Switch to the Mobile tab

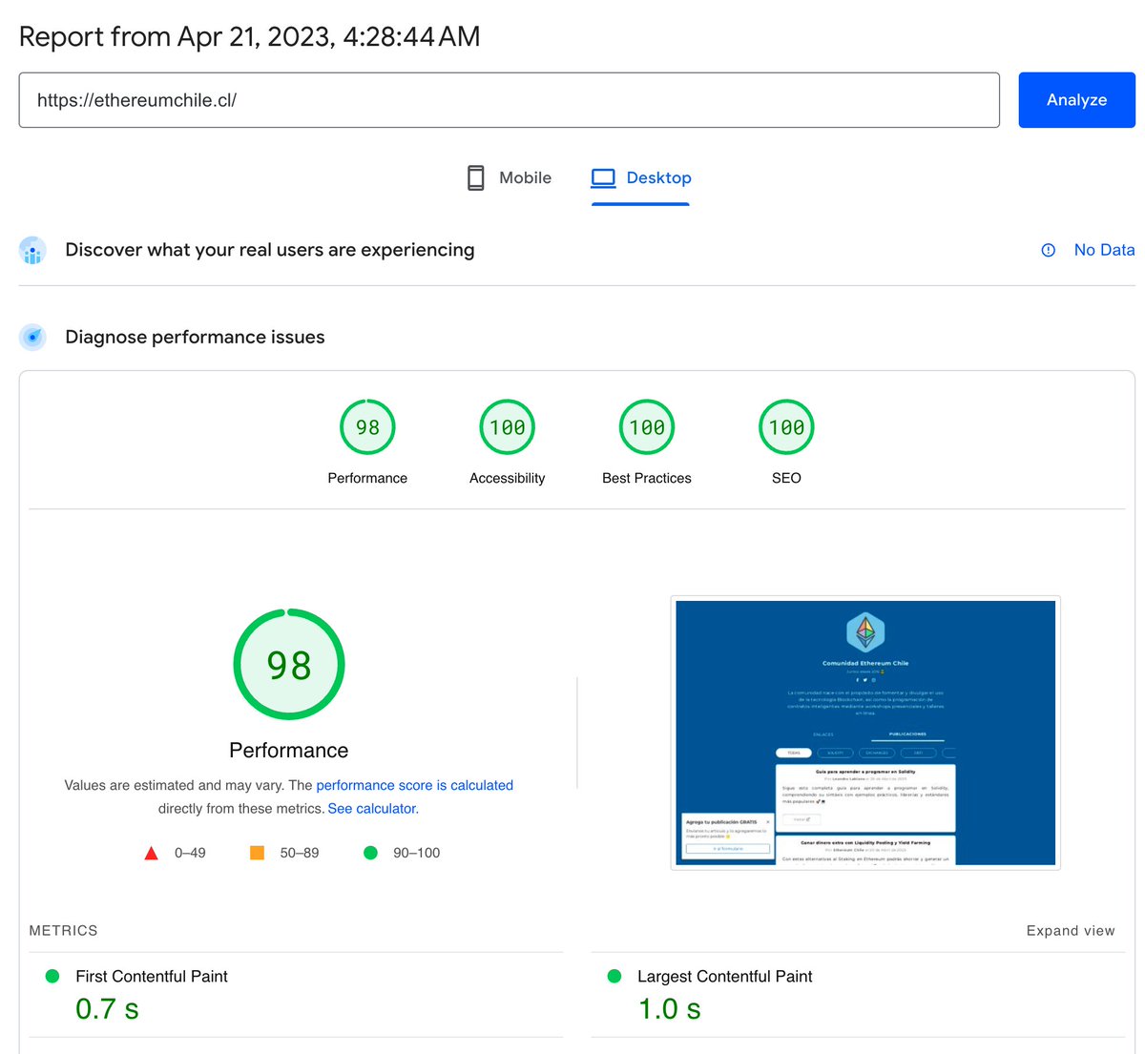click(x=510, y=177)
